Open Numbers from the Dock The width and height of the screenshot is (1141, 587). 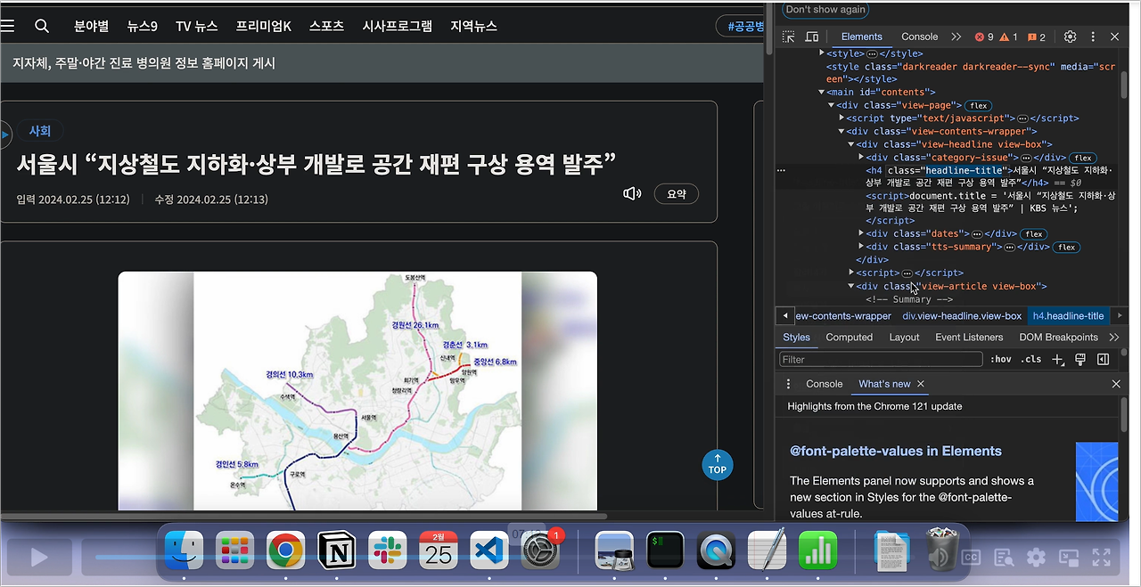click(817, 551)
